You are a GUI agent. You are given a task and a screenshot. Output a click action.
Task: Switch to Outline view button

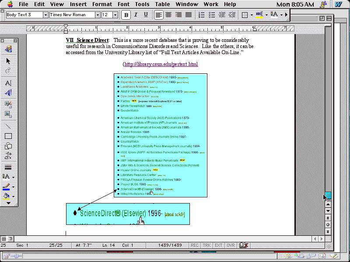pyautogui.click(x=10, y=239)
